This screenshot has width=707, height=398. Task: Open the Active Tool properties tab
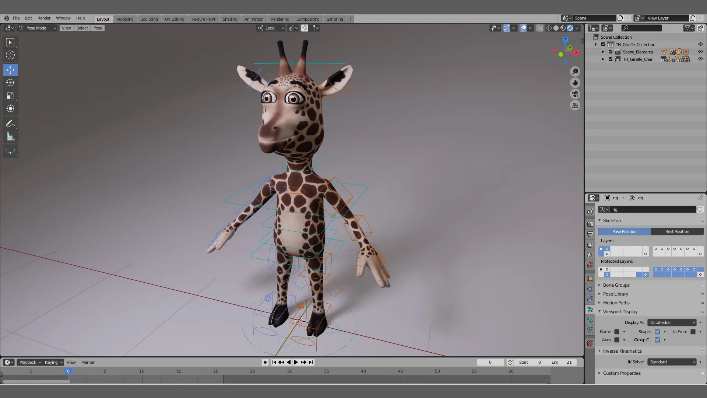[x=590, y=210]
